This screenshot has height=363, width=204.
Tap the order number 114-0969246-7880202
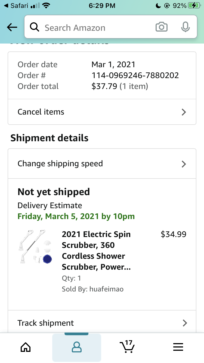click(135, 75)
